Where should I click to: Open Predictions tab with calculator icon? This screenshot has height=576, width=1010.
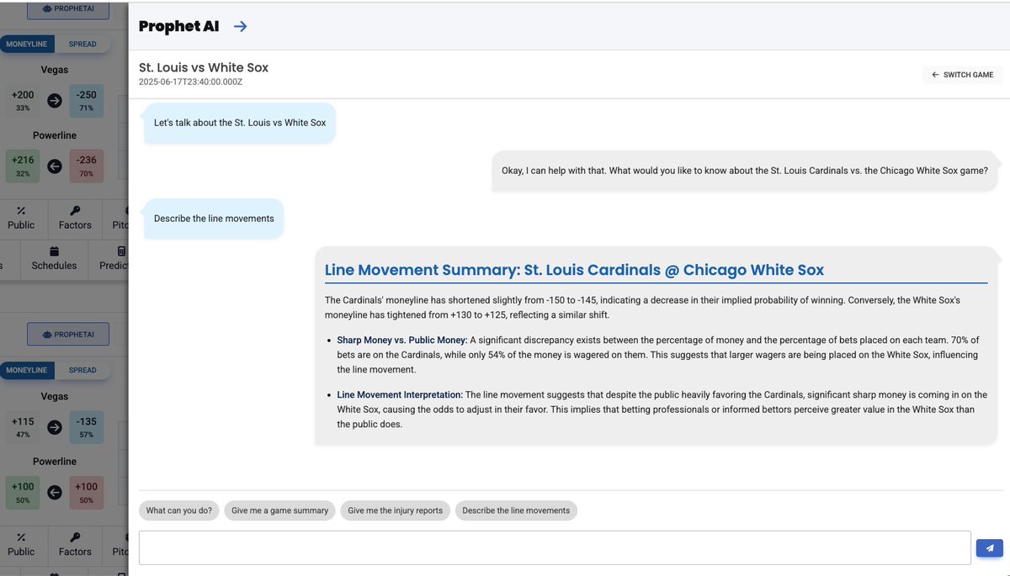pos(109,258)
